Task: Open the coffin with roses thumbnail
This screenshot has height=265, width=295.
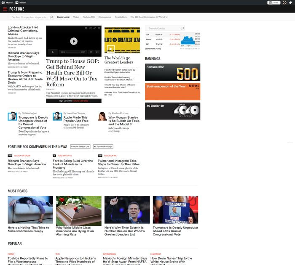Action: (79, 211)
